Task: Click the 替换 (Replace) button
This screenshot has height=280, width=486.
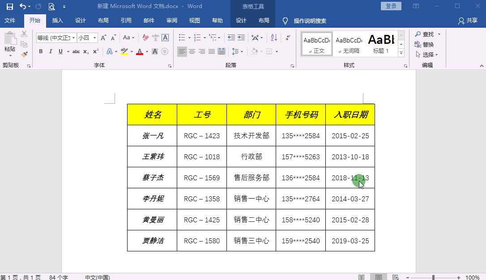Action: pyautogui.click(x=425, y=44)
